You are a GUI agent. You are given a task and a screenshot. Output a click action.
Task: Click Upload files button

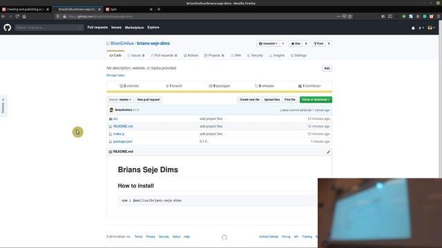(x=272, y=99)
